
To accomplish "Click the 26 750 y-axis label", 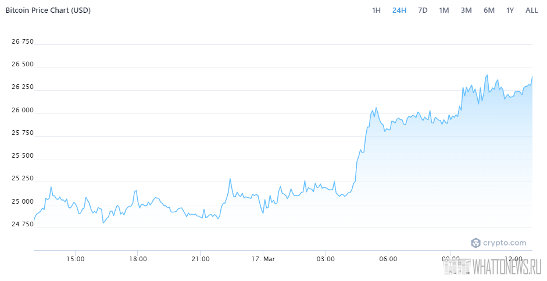I will pos(23,42).
